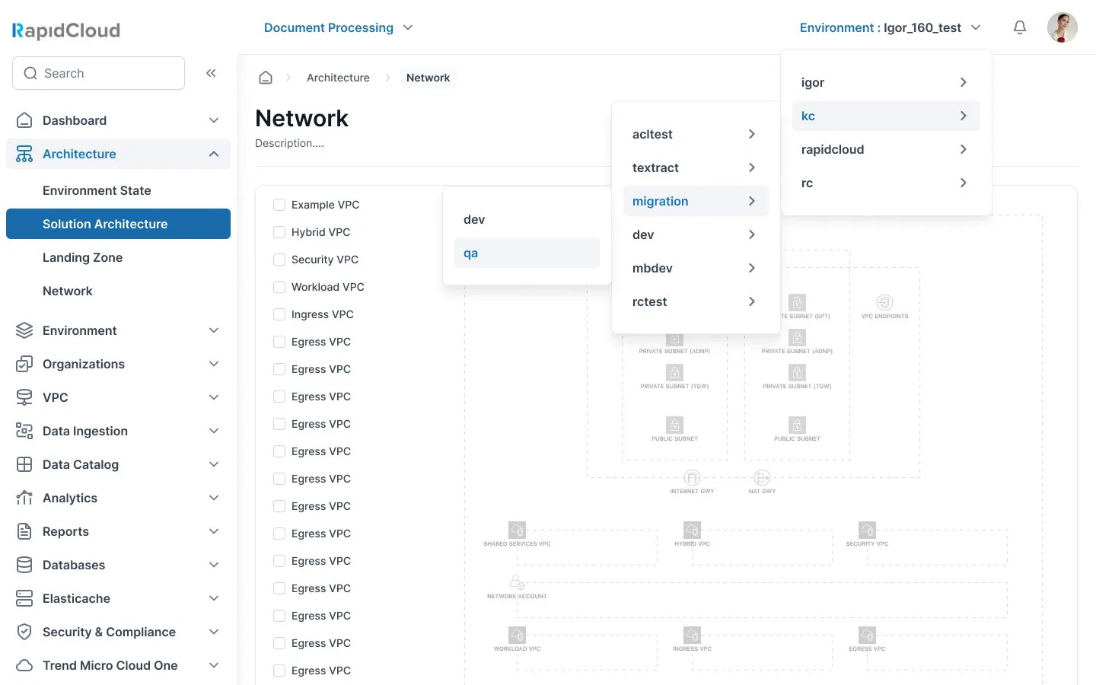Expand the Databases section chevron
This screenshot has width=1096, height=685.
(214, 565)
